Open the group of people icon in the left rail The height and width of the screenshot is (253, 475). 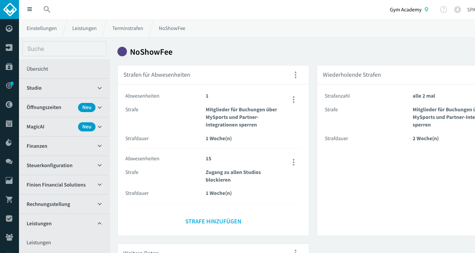coord(9,237)
